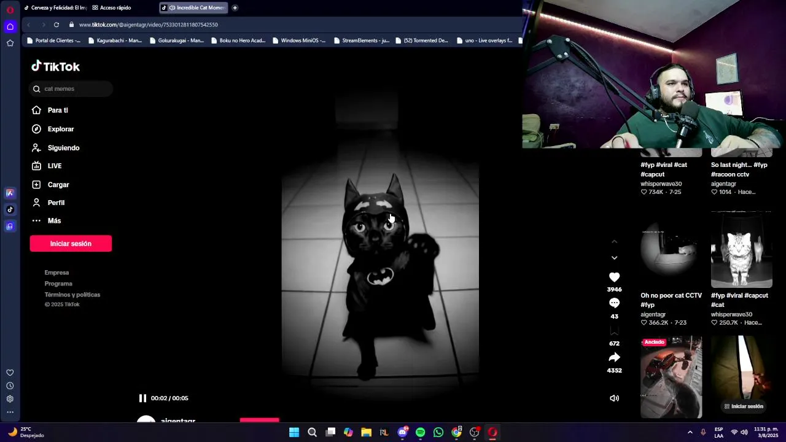Open Spotify from the taskbar
786x442 pixels.
pos(421,433)
